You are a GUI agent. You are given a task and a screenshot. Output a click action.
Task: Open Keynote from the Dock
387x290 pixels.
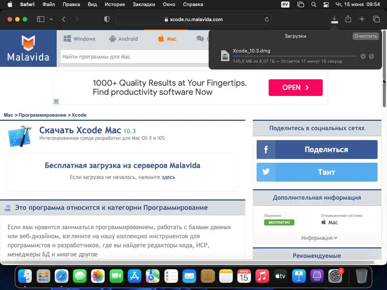tap(299, 276)
